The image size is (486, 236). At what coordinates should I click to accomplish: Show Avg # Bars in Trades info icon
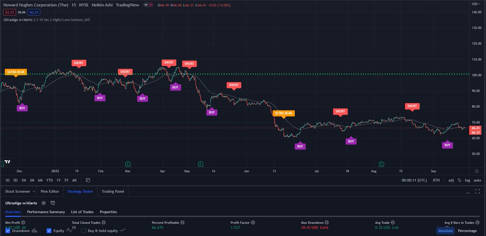pyautogui.click(x=478, y=223)
